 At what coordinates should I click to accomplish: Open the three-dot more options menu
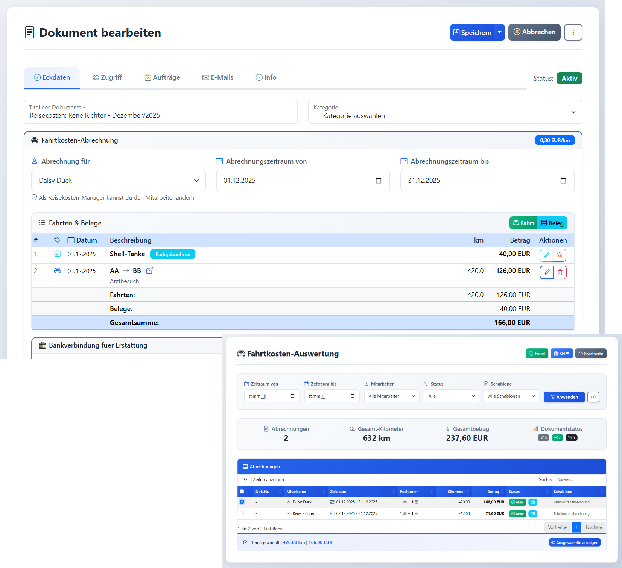573,32
